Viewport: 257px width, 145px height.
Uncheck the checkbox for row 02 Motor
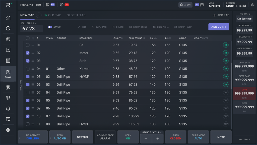(28, 53)
